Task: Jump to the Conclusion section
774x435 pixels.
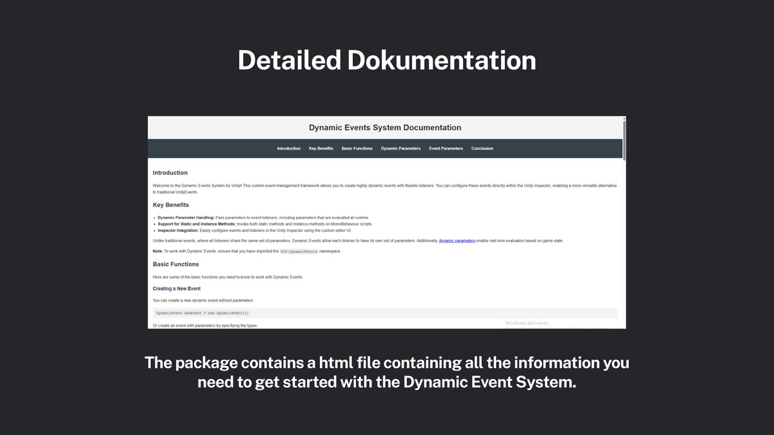Action: pos(482,148)
